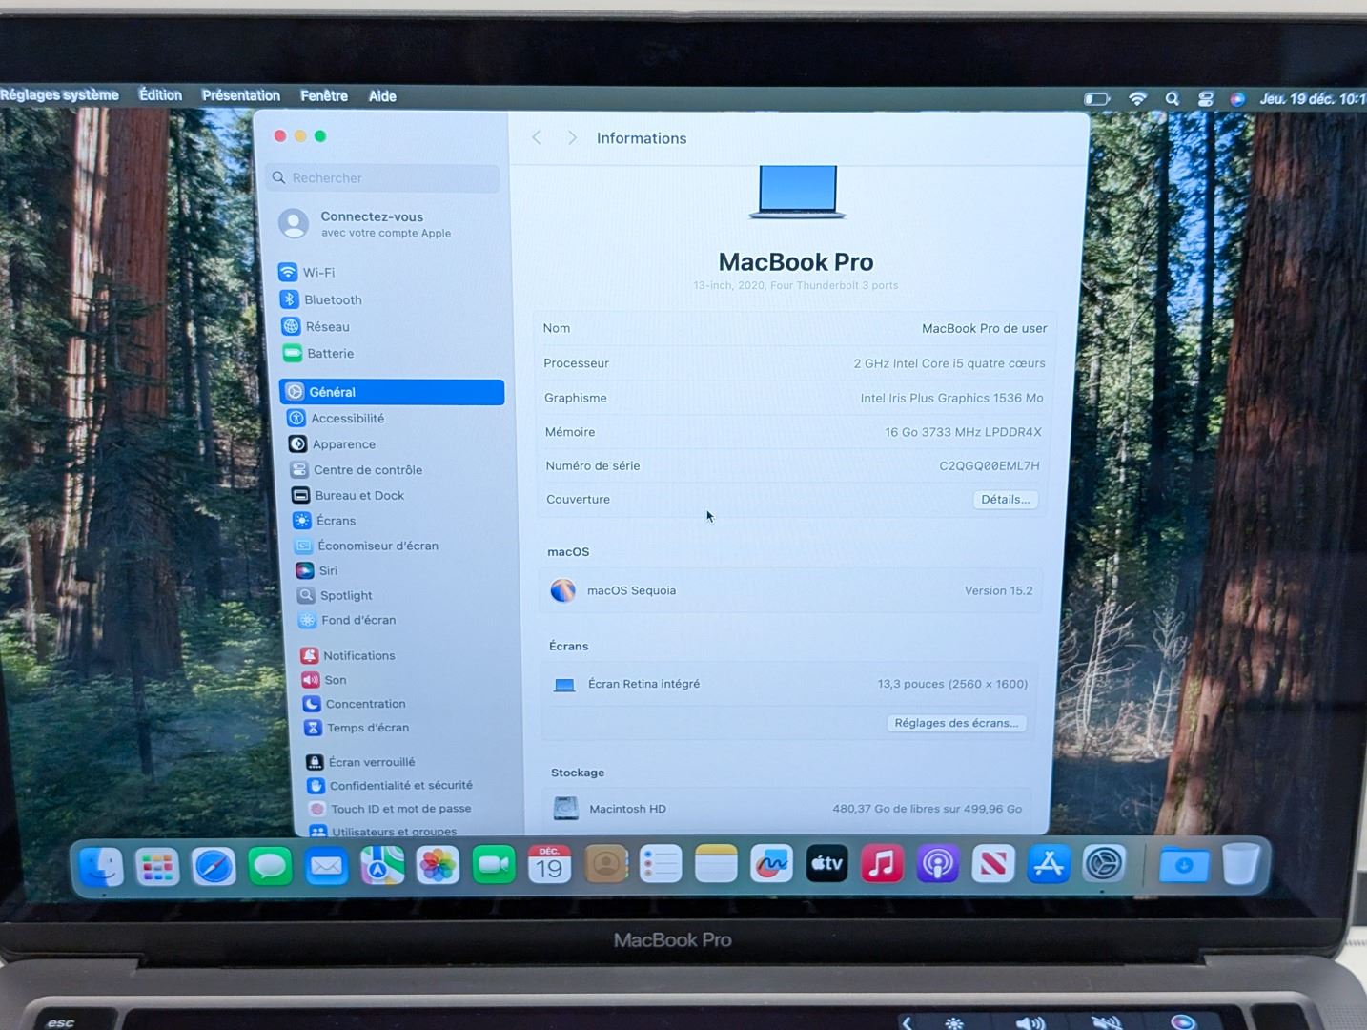Select Bluetooth in the sidebar
The height and width of the screenshot is (1030, 1367).
click(331, 299)
